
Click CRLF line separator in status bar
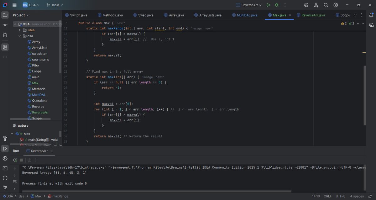coord(327,196)
